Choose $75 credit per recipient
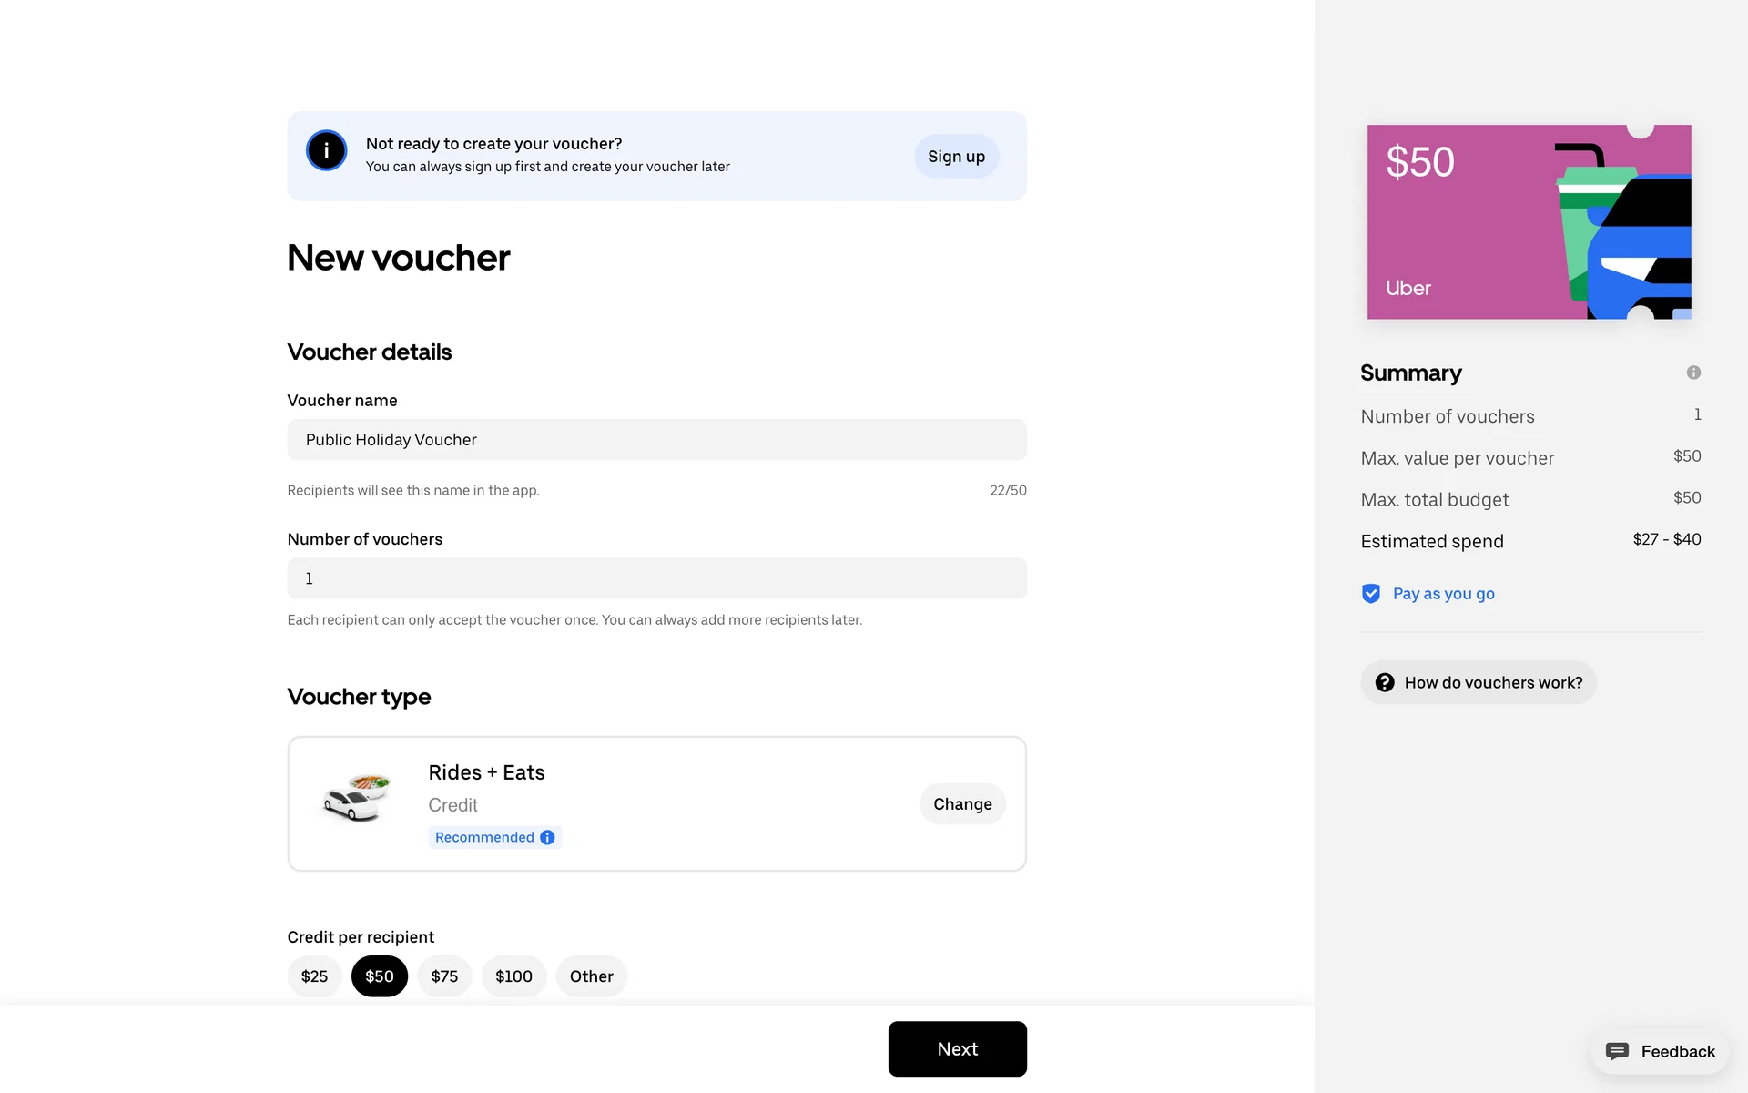Image resolution: width=1748 pixels, height=1093 pixels. click(444, 976)
